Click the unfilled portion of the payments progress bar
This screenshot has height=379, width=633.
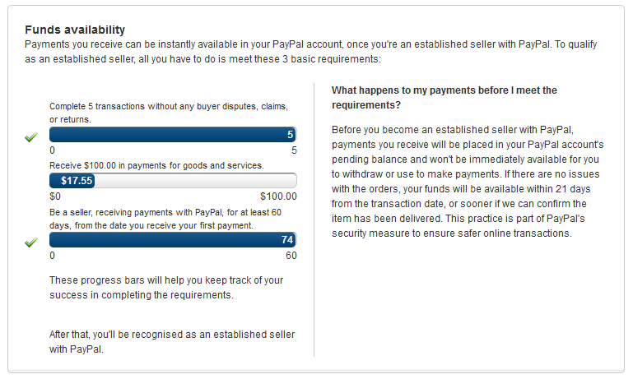198,181
